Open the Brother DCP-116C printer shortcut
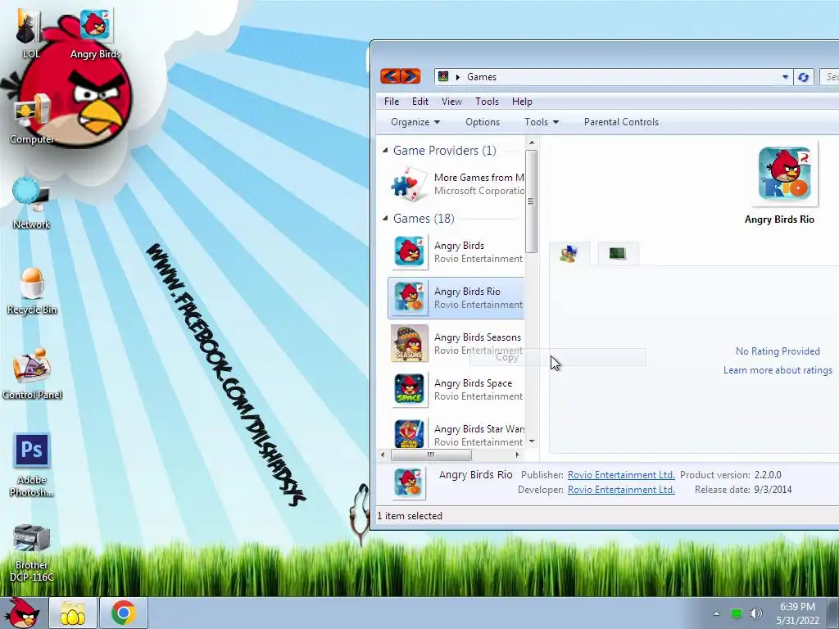The width and height of the screenshot is (839, 629). [32, 553]
